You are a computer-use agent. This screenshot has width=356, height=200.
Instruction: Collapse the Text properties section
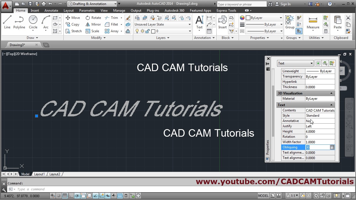point(331,105)
